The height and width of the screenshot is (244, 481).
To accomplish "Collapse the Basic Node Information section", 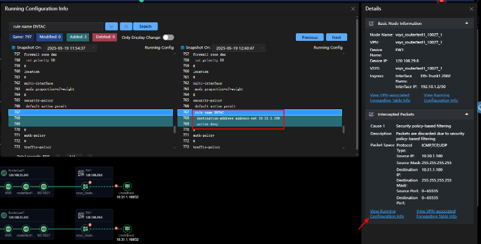I will pos(466,23).
